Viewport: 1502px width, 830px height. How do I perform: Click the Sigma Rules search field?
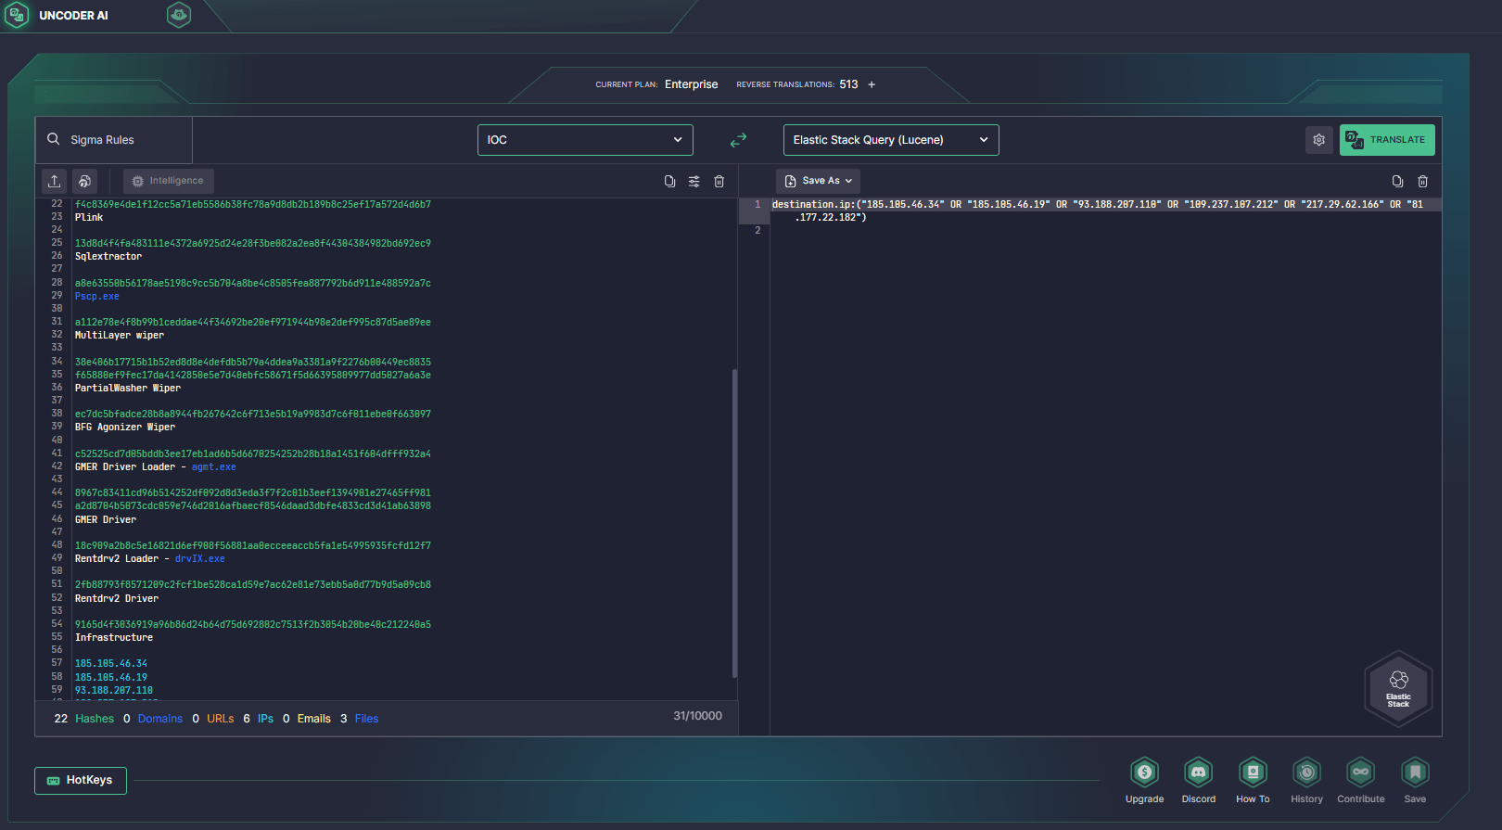click(114, 140)
